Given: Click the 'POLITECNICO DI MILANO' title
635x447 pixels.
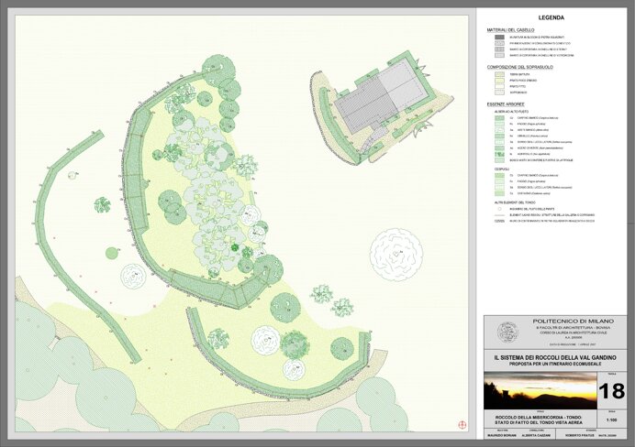Looking at the screenshot, I should tap(573, 321).
